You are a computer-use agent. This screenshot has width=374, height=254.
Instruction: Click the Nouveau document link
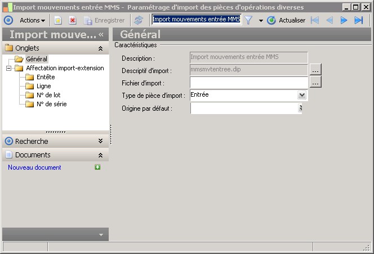(34, 167)
